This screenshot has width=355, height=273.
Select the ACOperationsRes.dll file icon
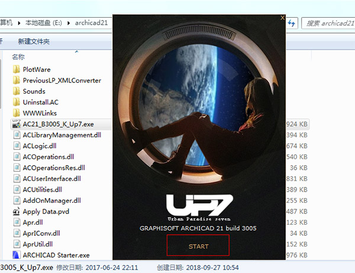[17, 167]
